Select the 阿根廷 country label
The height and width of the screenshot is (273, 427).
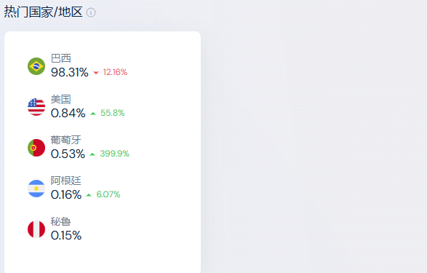pos(66,181)
